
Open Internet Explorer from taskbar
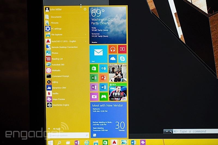(x=87, y=143)
